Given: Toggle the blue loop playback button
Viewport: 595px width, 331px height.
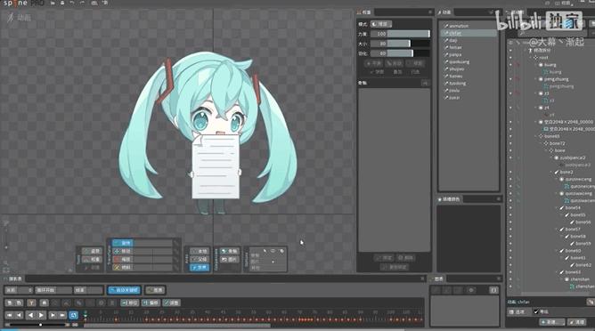Looking at the screenshot, I should click(x=74, y=315).
